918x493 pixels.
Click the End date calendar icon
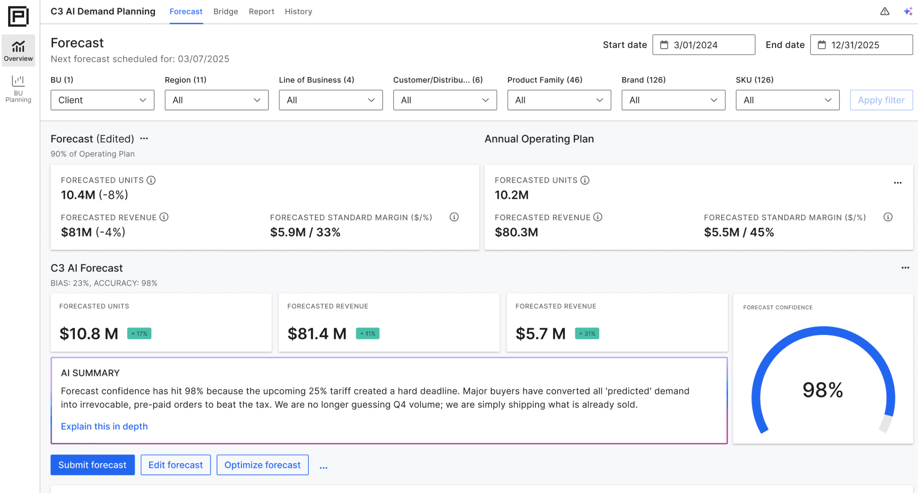[822, 45]
